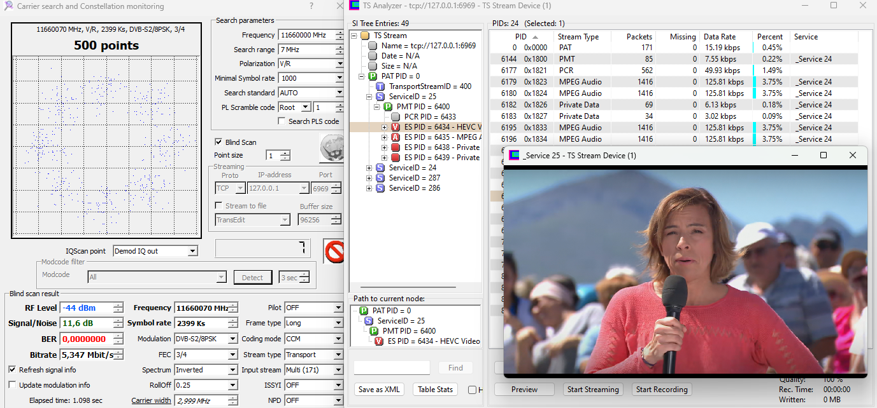Uncheck the Blind Scan checkbox

218,142
